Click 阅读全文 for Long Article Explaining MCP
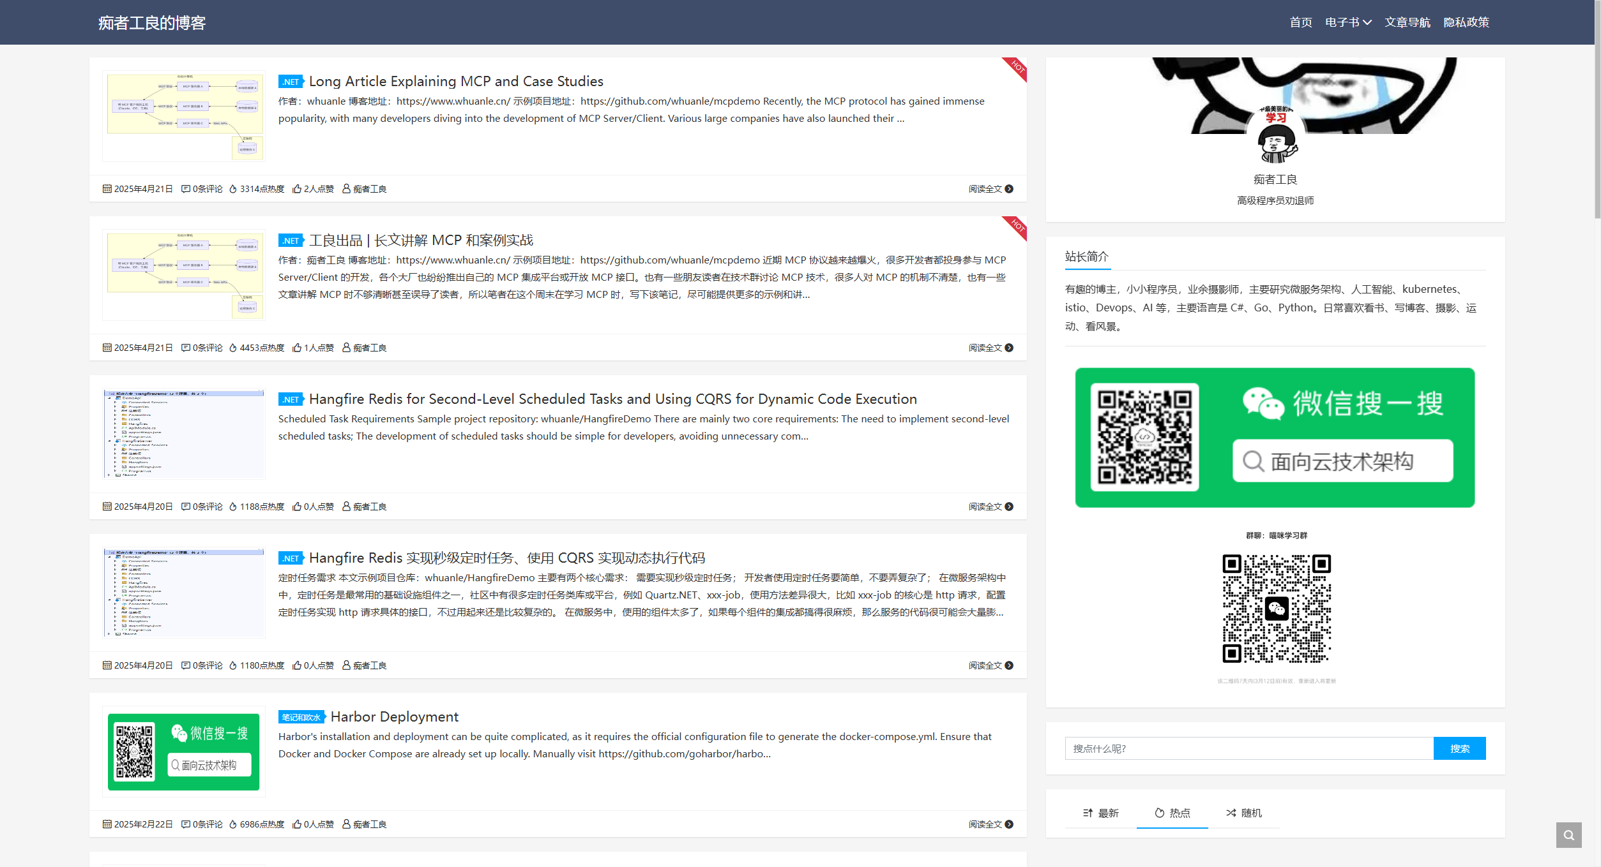Screen dimensions: 1601x867 (x=990, y=189)
